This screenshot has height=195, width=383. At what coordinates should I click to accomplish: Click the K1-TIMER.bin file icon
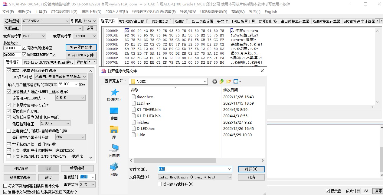[134, 109]
